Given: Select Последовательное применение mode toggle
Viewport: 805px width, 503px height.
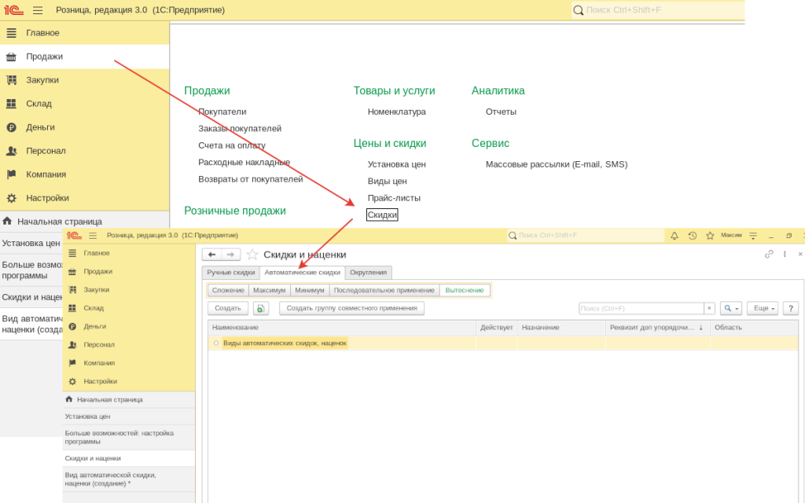Looking at the screenshot, I should pos(384,291).
